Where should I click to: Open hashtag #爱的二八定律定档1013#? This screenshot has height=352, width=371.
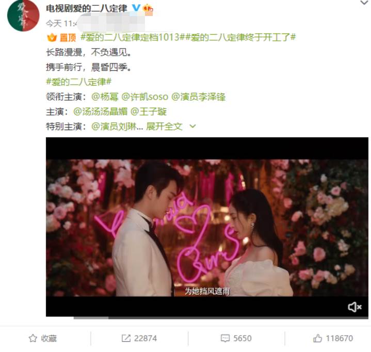tap(133, 37)
